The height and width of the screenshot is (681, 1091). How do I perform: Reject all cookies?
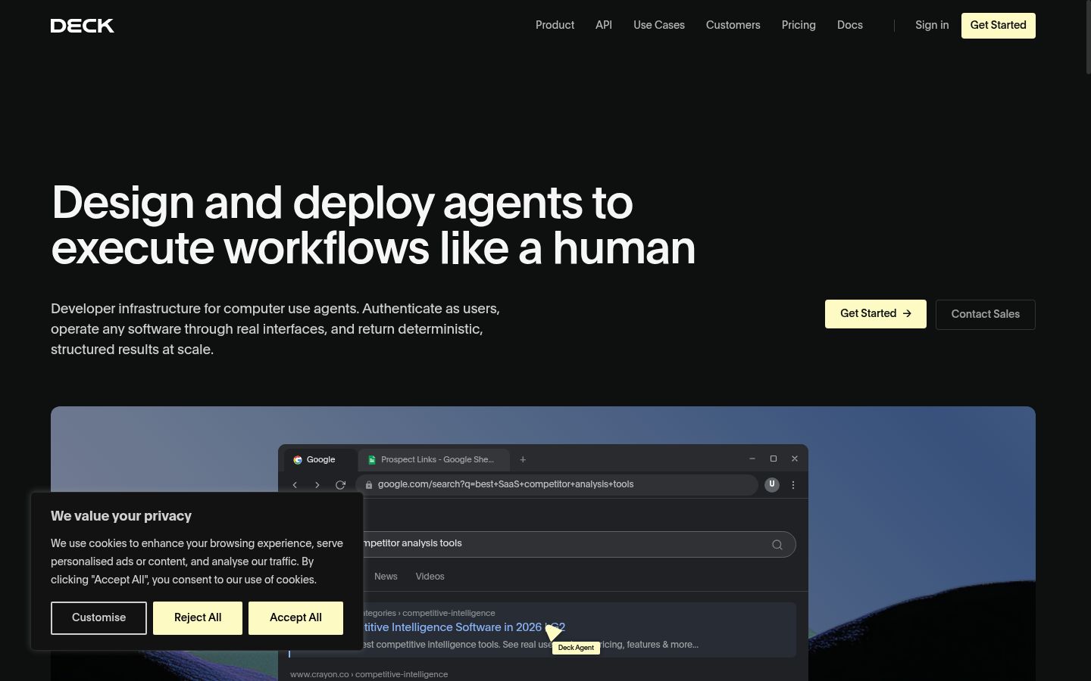[x=198, y=618]
